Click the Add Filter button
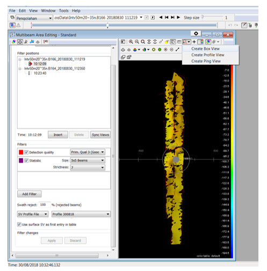This screenshot has width=267, height=271. (30, 194)
